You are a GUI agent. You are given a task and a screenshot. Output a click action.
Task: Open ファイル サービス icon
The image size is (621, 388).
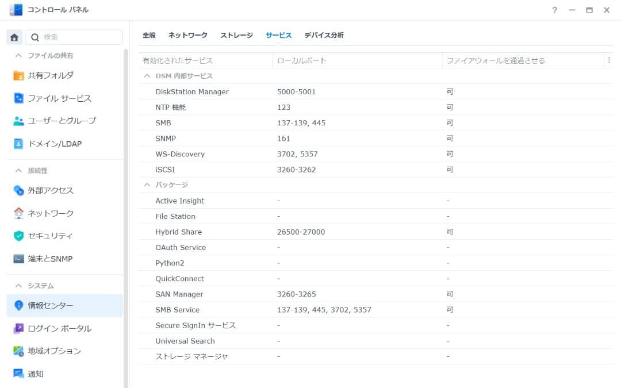(18, 98)
